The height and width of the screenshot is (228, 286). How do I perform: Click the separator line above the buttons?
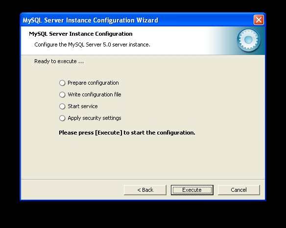pyautogui.click(x=143, y=180)
